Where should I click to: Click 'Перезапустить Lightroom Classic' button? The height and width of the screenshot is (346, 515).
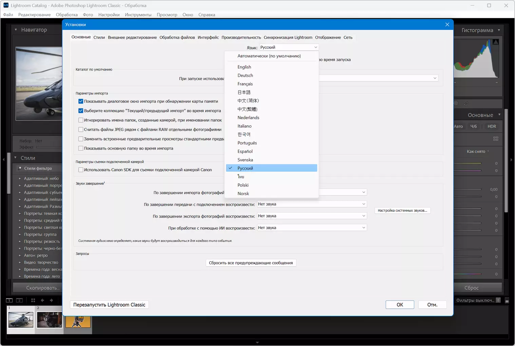(109, 305)
